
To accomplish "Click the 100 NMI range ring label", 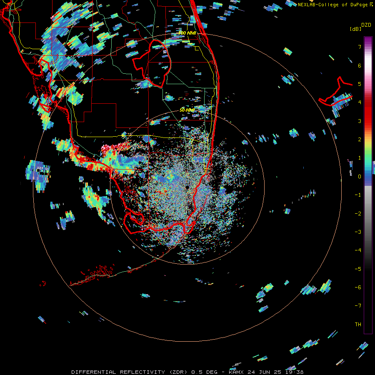I will click(x=187, y=33).
